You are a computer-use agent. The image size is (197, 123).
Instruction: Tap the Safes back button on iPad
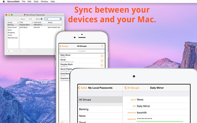click(82, 88)
